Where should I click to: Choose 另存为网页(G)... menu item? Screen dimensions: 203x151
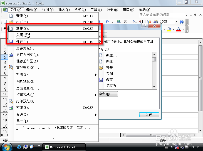(53, 55)
